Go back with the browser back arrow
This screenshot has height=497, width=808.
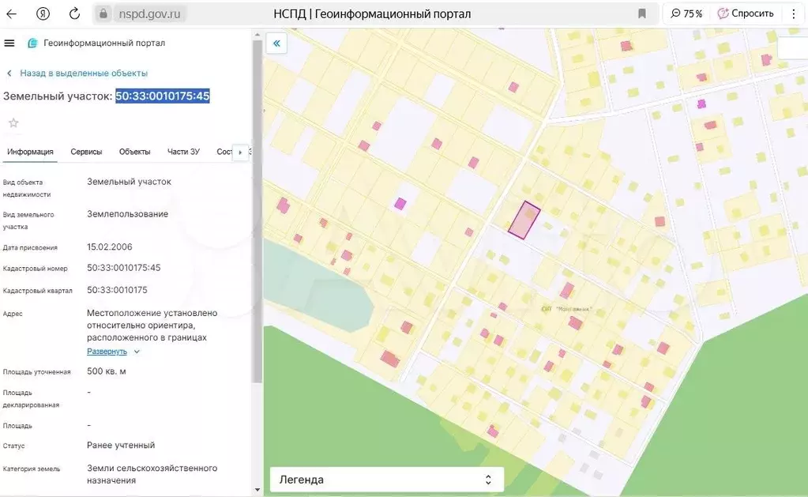click(x=11, y=14)
